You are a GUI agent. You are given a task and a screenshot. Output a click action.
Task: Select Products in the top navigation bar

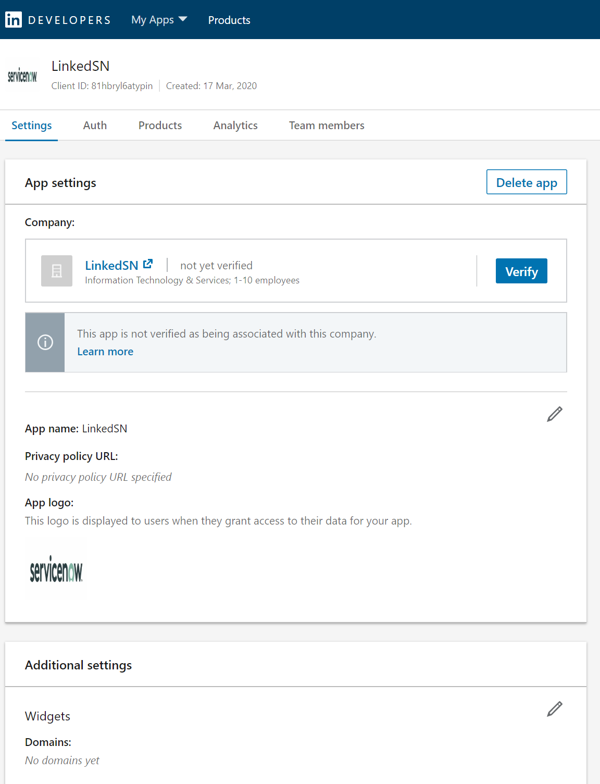click(229, 20)
